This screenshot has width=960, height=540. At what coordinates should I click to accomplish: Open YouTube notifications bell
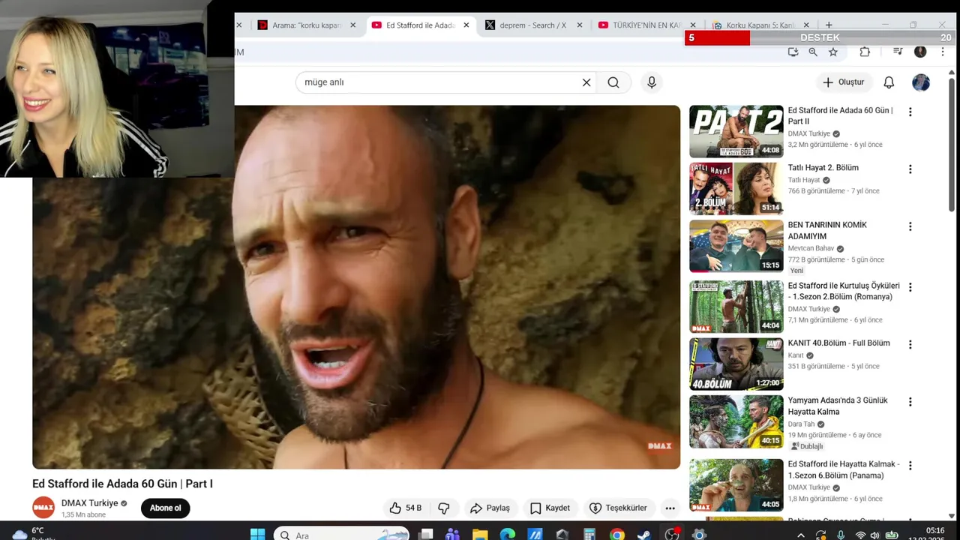pyautogui.click(x=889, y=82)
